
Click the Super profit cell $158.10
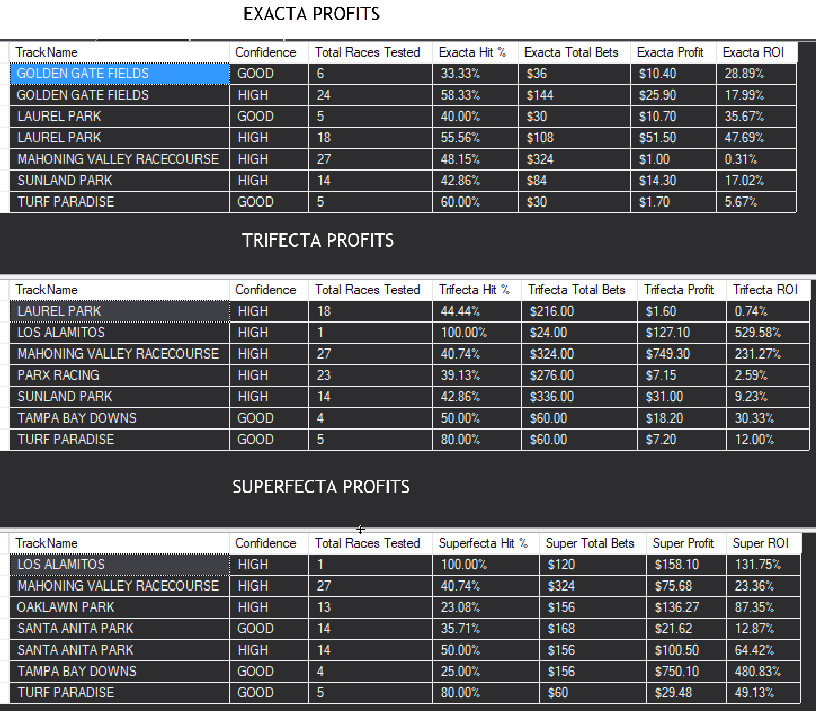coord(686,565)
